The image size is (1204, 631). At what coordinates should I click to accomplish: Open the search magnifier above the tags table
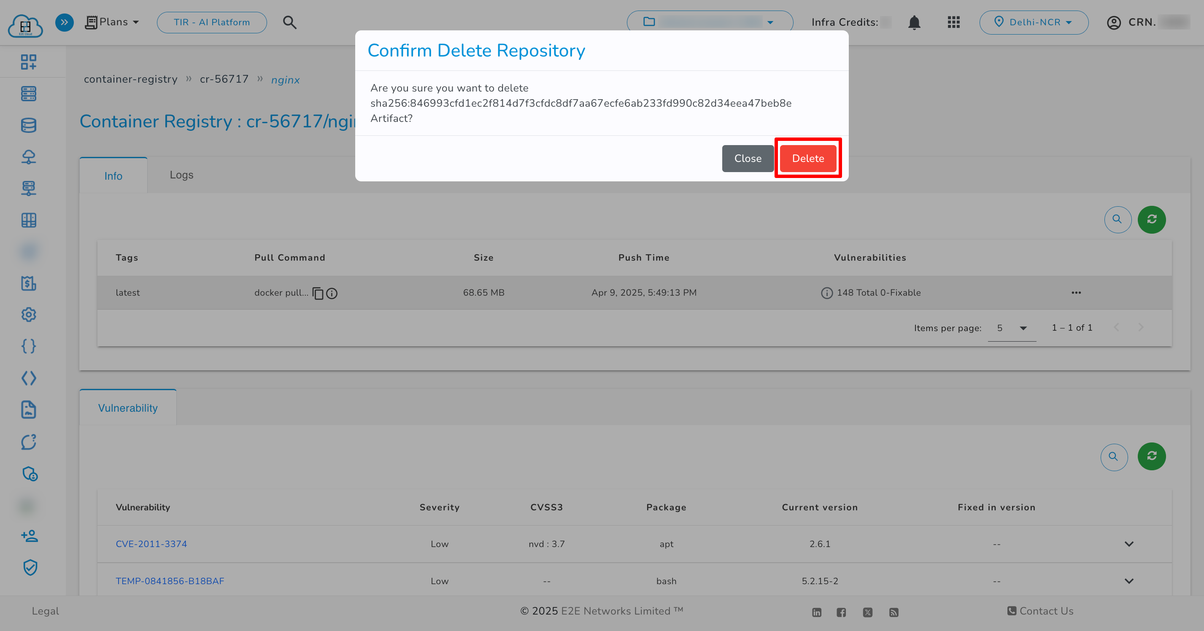coord(1118,219)
